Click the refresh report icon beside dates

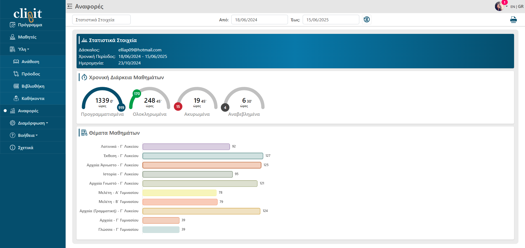point(366,19)
